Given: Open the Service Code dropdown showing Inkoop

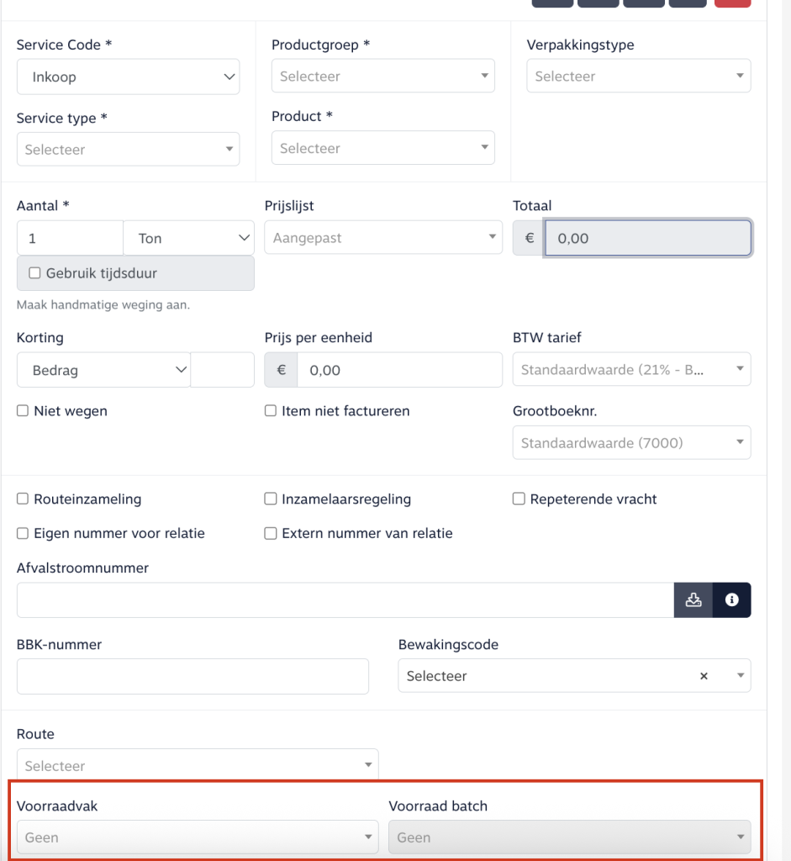Looking at the screenshot, I should pos(128,77).
